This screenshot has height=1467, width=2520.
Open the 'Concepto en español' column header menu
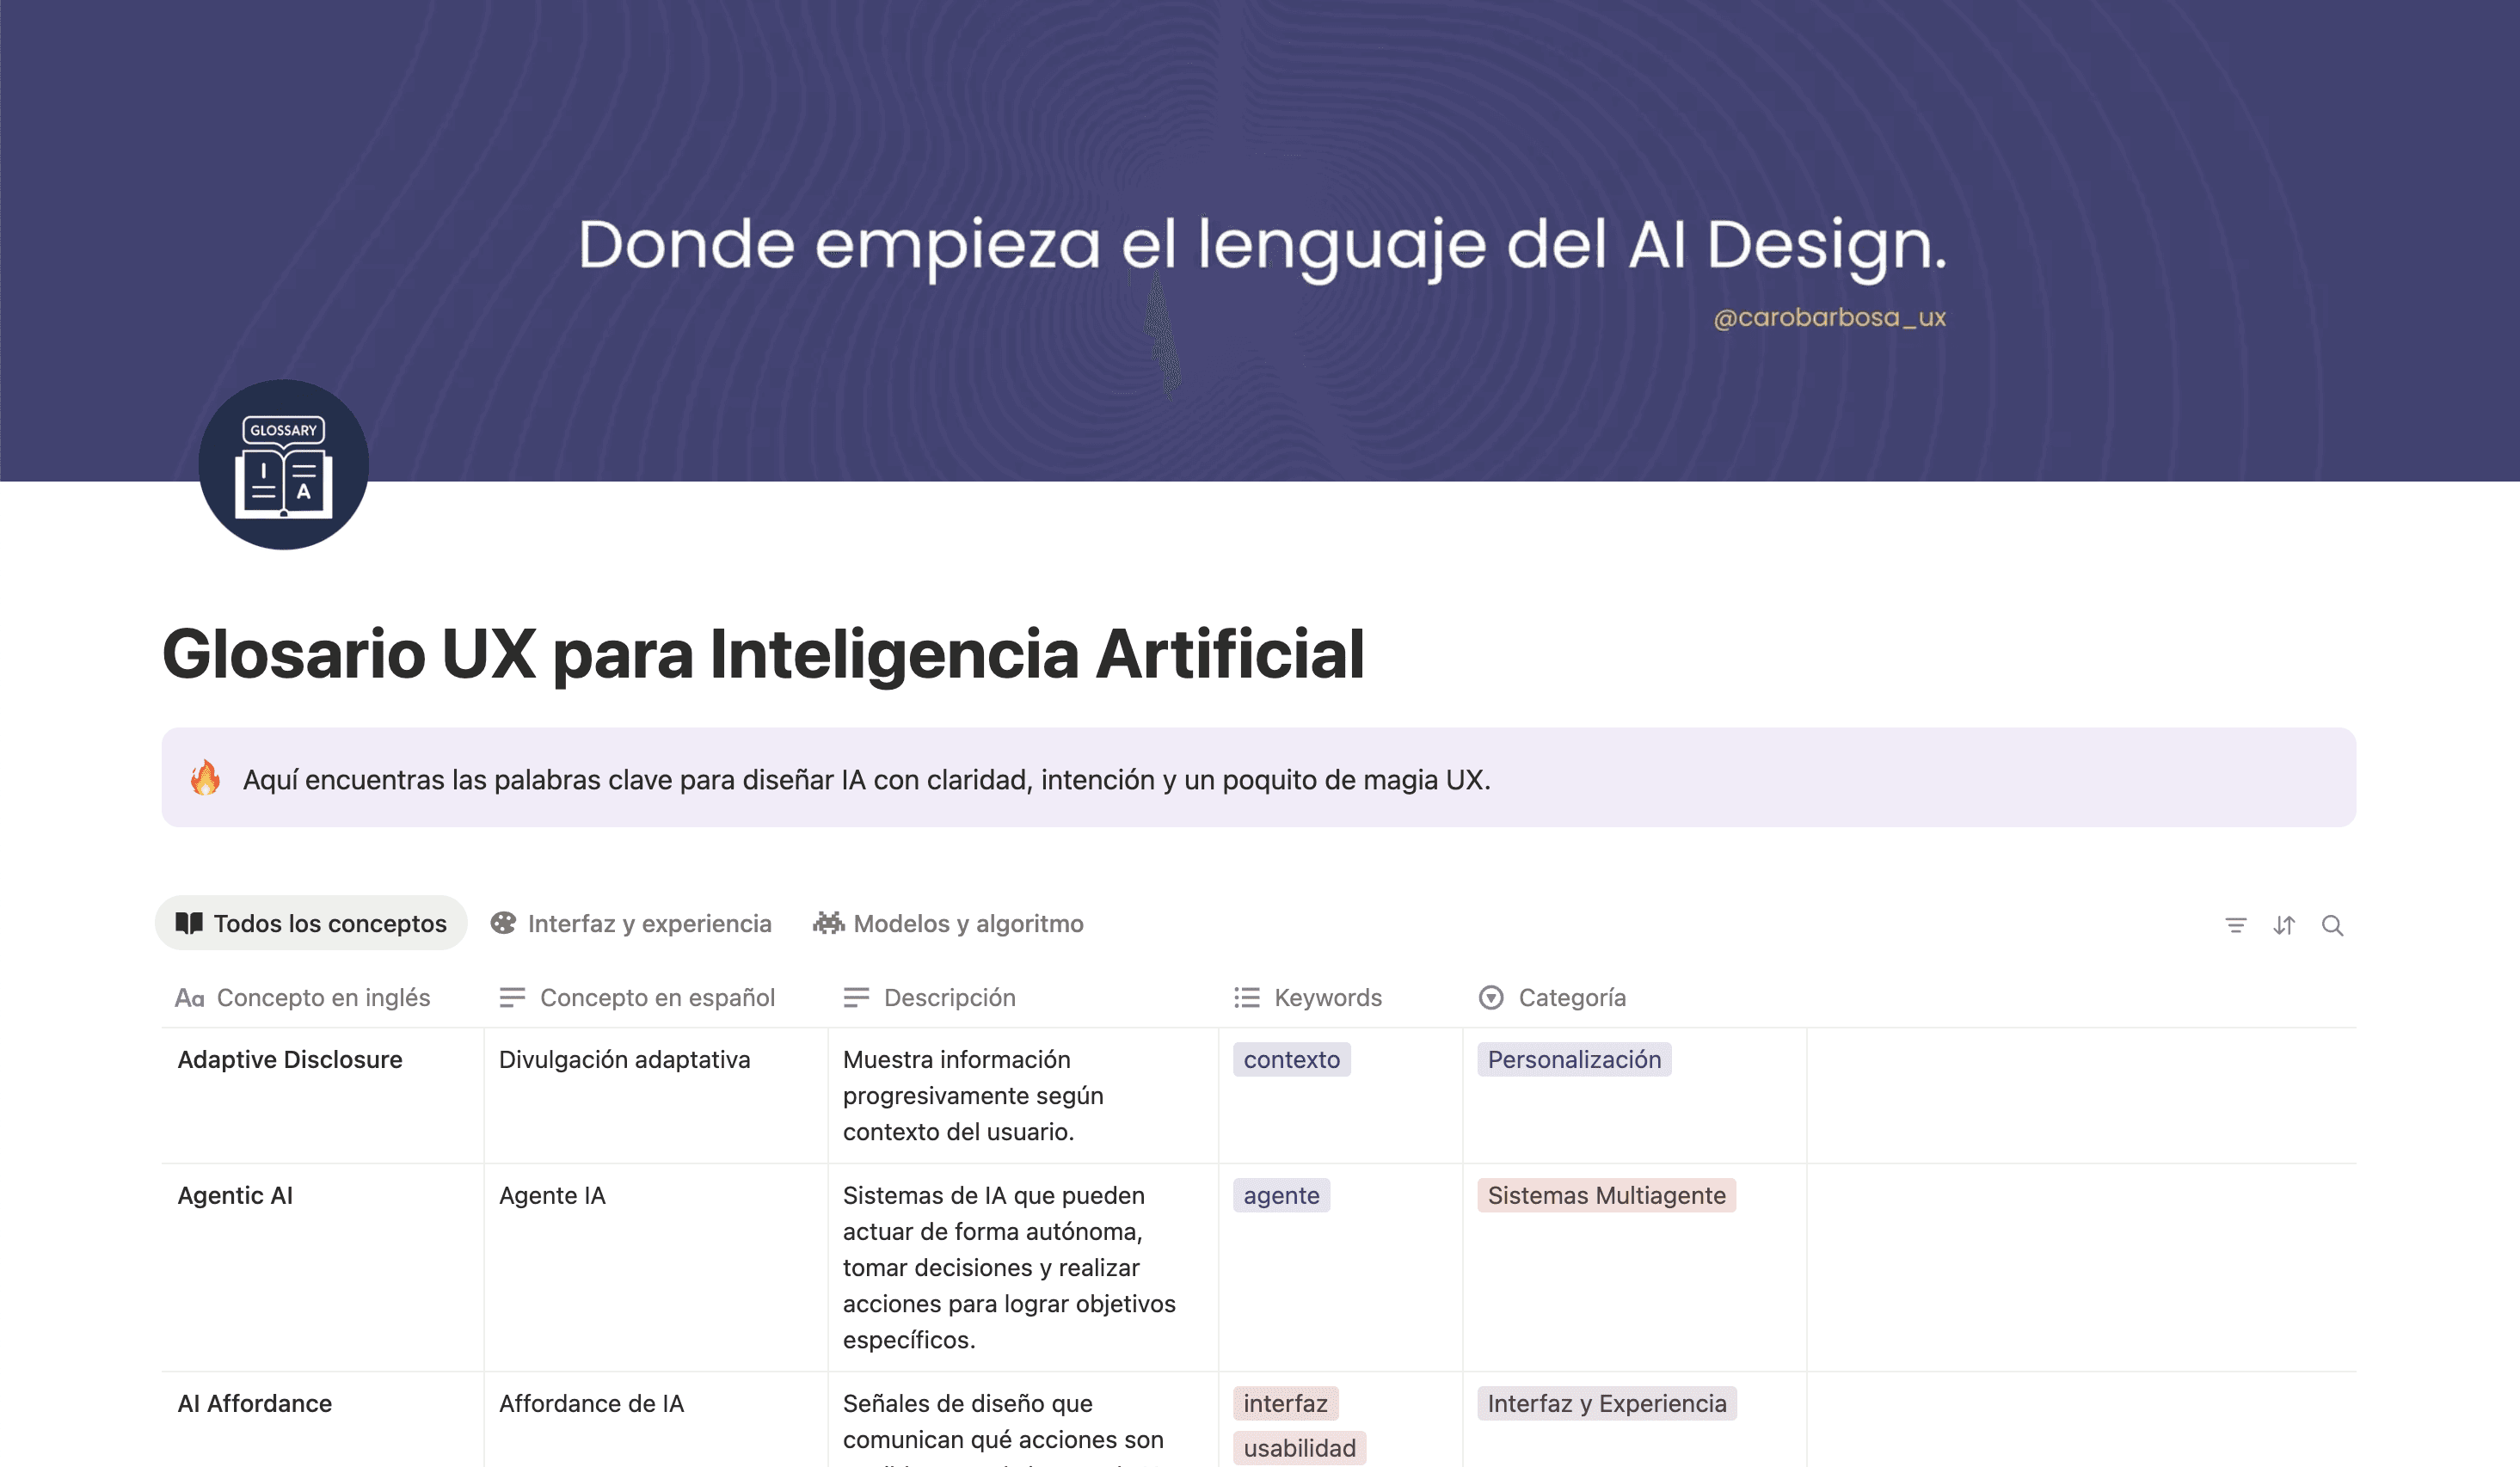pos(638,997)
